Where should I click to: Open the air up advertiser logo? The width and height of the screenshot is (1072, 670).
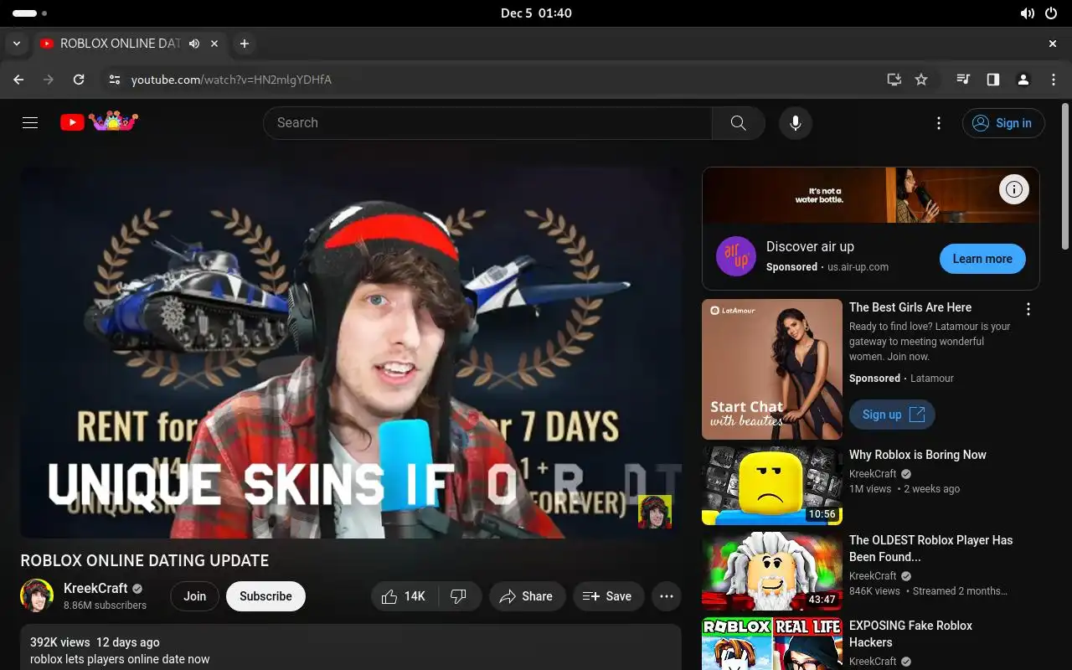[x=736, y=256]
